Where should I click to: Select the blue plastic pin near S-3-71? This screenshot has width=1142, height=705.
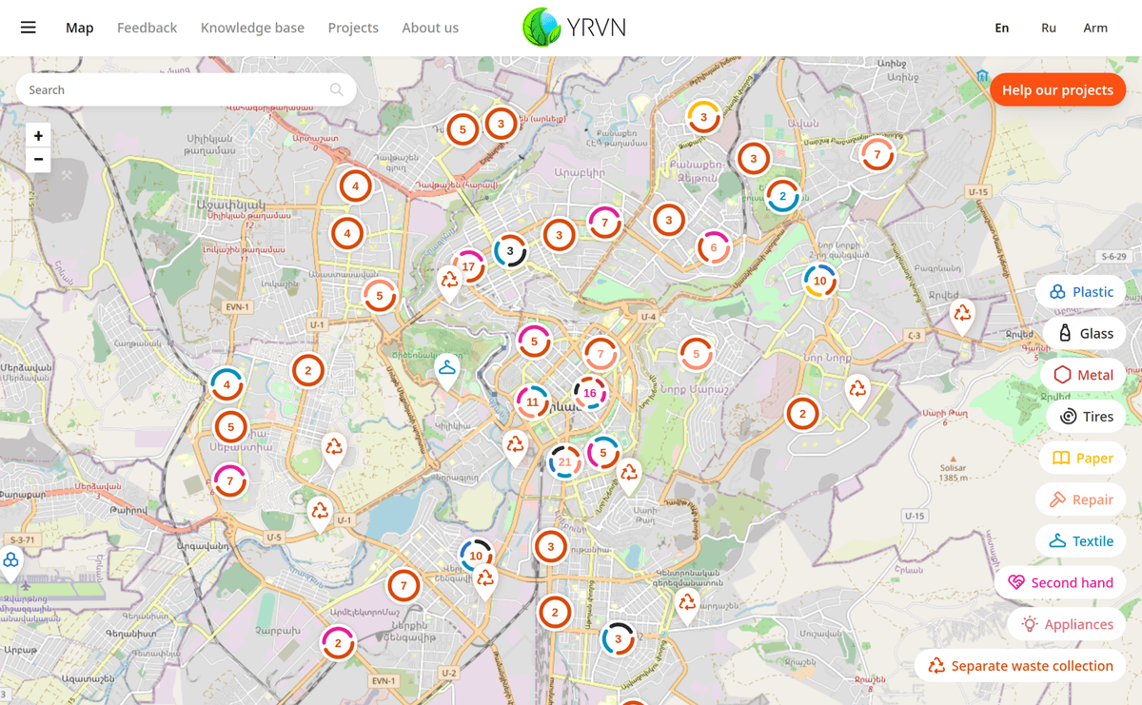pos(10,563)
